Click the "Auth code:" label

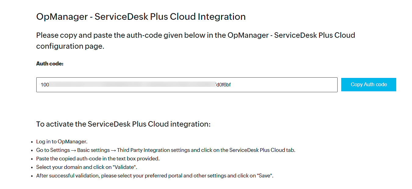pyautogui.click(x=50, y=64)
